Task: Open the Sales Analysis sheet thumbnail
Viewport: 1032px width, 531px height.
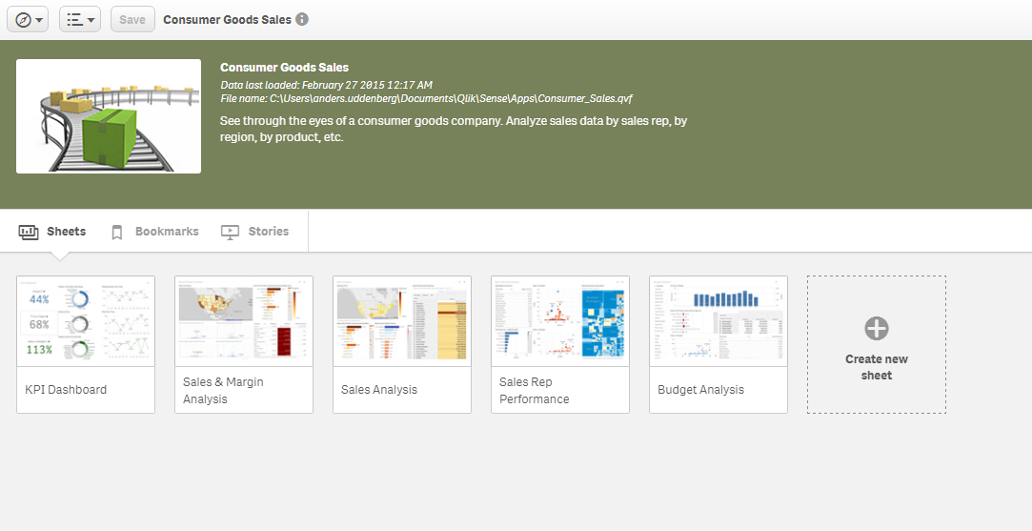Action: tap(402, 321)
